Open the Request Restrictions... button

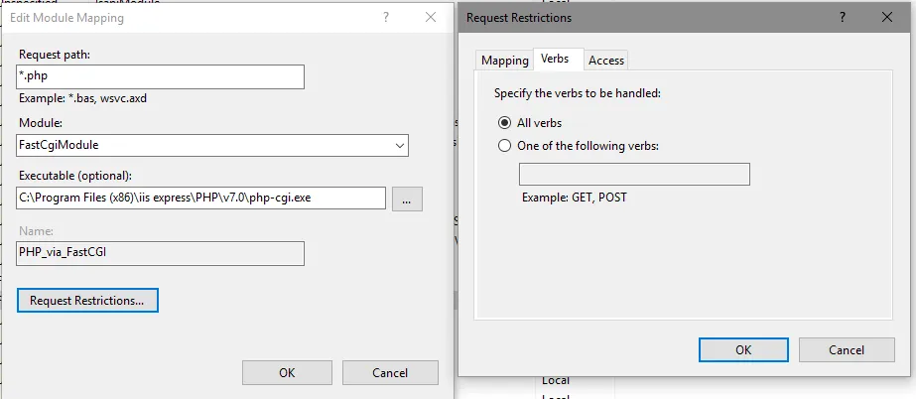click(87, 300)
